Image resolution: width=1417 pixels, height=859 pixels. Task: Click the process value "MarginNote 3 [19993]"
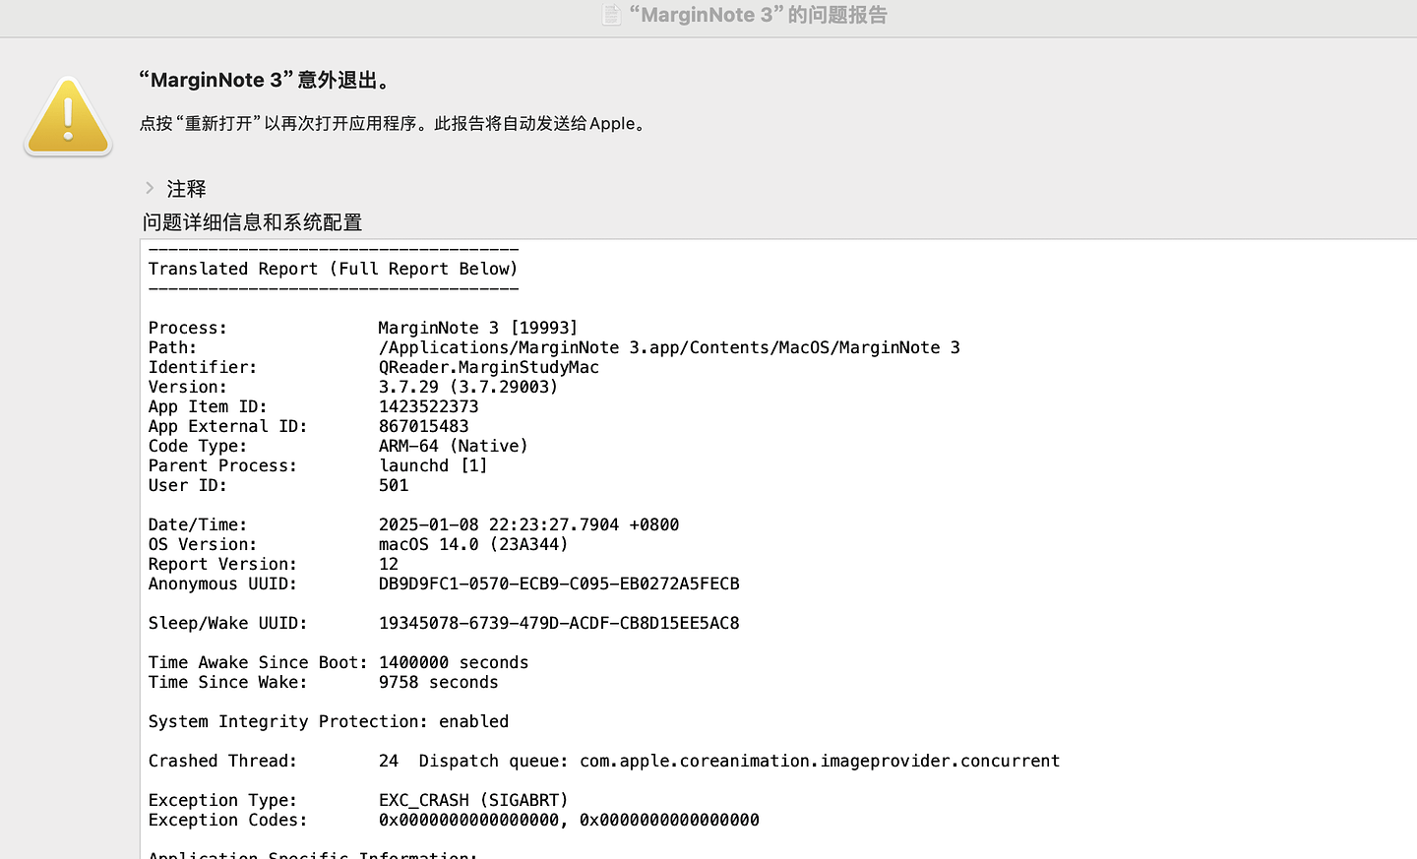coord(478,328)
